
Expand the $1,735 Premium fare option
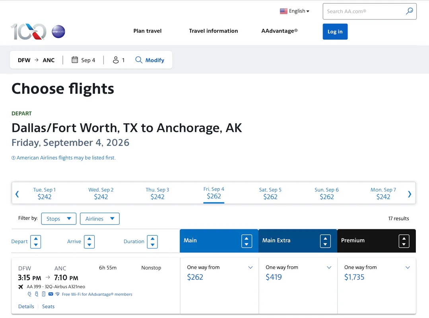coord(408,268)
